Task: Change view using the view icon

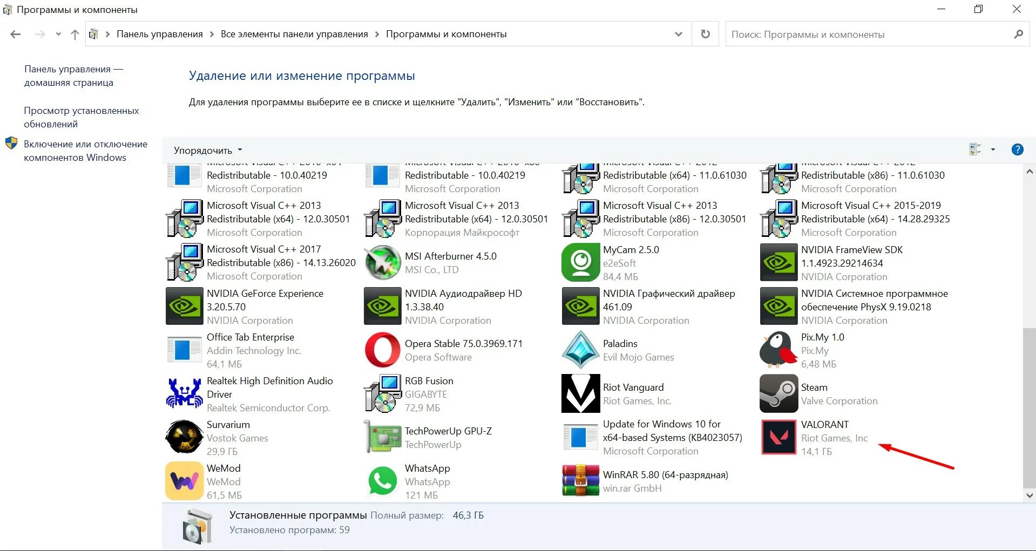Action: 975,149
